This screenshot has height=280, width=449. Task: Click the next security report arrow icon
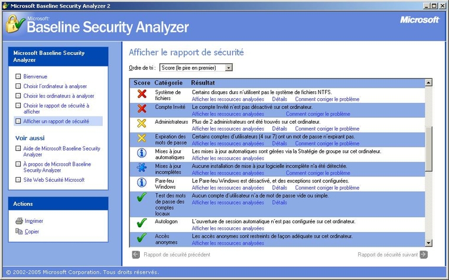[424, 255]
